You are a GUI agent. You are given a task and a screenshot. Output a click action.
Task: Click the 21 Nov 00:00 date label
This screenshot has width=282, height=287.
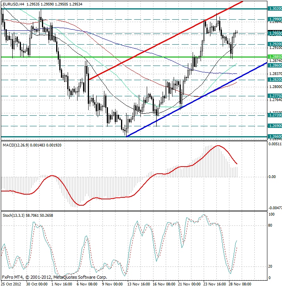(x=189, y=284)
